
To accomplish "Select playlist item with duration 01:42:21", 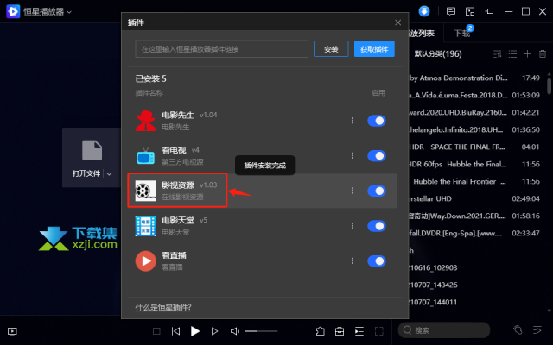I will tap(474, 112).
